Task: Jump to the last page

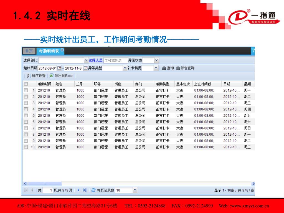Action: click(85, 190)
